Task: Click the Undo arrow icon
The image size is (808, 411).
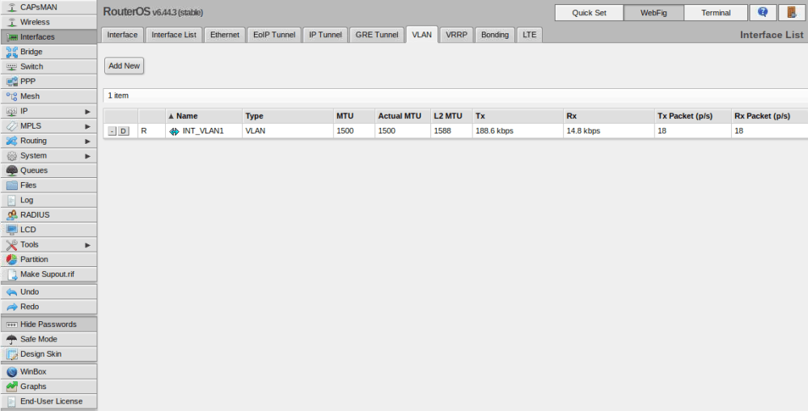Action: 12,292
